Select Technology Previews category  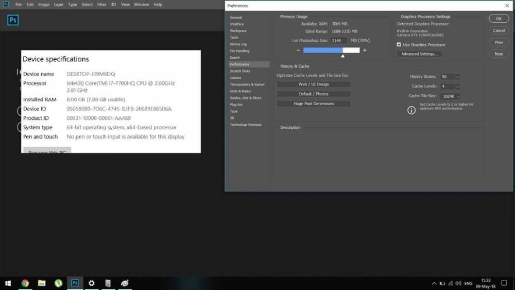[245, 125]
